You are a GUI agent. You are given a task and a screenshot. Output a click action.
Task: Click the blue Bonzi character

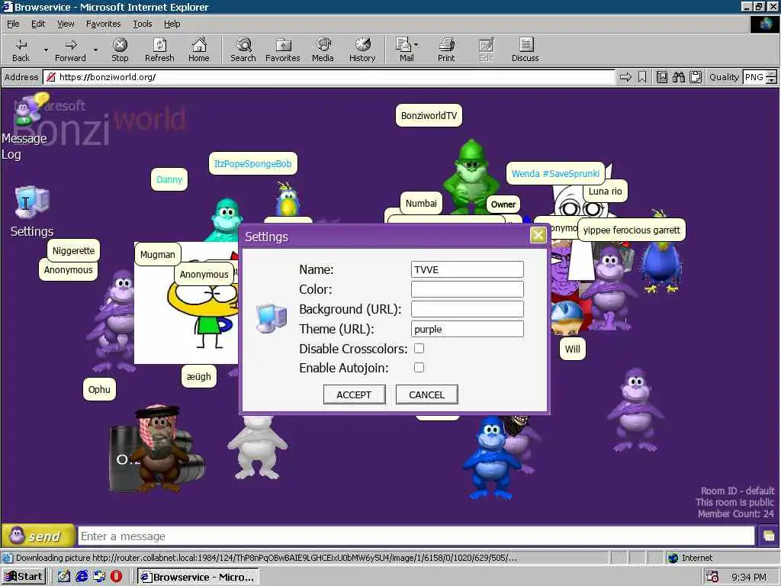490,458
